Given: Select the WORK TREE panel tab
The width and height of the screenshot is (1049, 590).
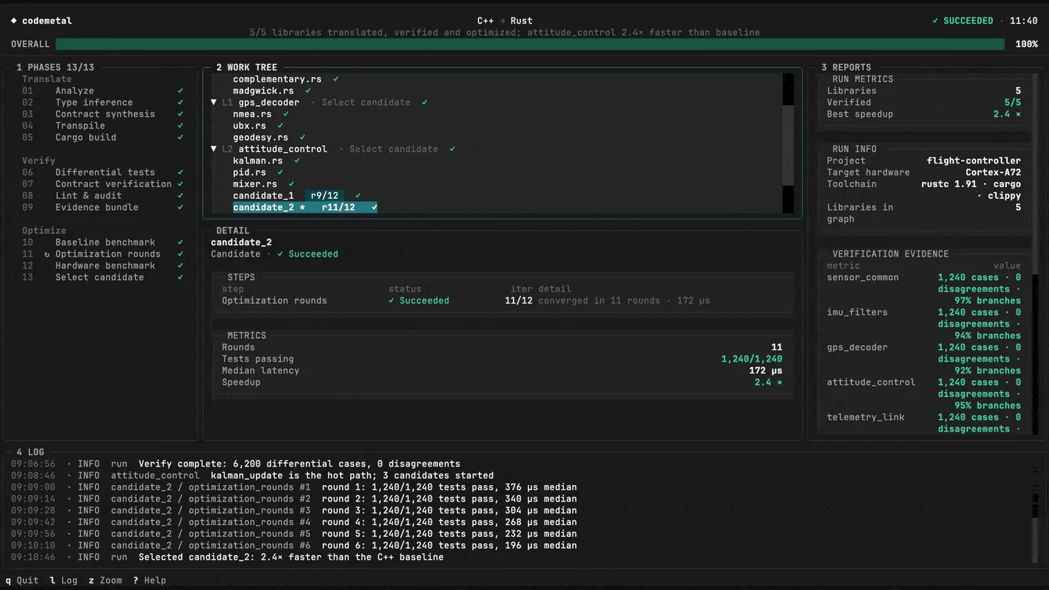Looking at the screenshot, I should click(x=246, y=67).
